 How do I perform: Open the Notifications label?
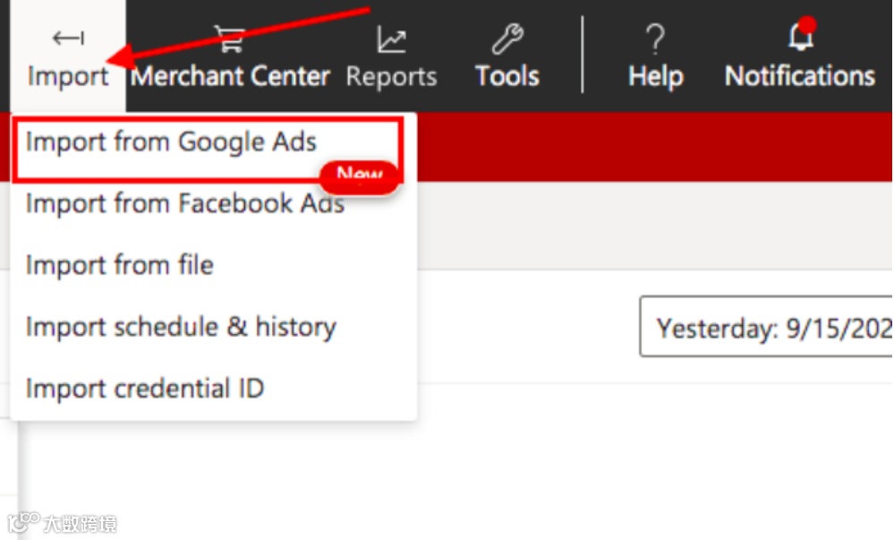(x=800, y=76)
